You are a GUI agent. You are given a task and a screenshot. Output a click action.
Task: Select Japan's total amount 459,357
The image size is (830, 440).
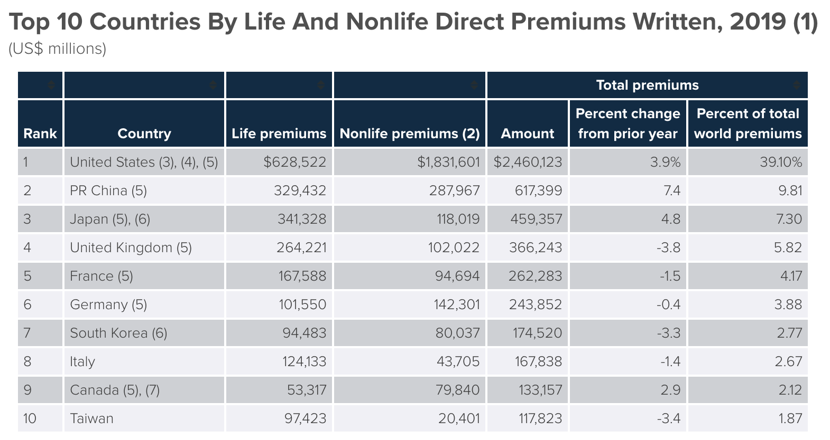point(536,219)
